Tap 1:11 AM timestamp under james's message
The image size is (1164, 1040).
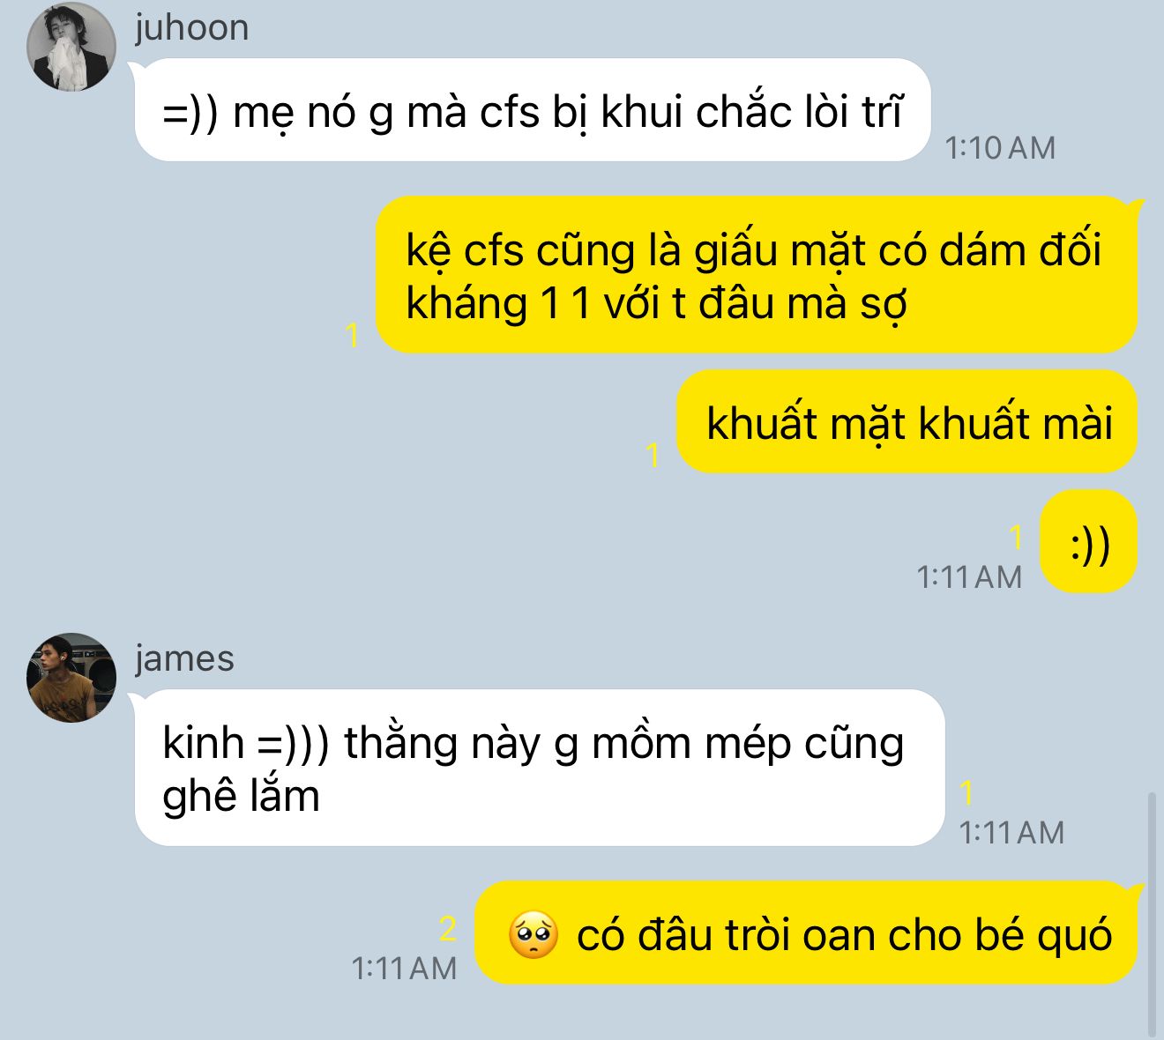(1011, 833)
